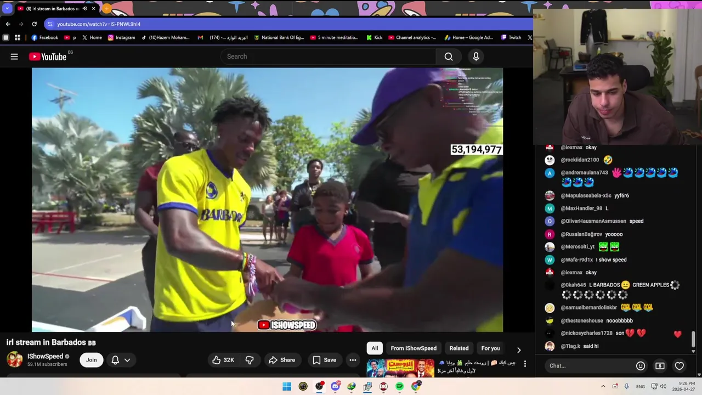Open the volume control in tray
Image resolution: width=702 pixels, height=395 pixels.
pyautogui.click(x=663, y=387)
